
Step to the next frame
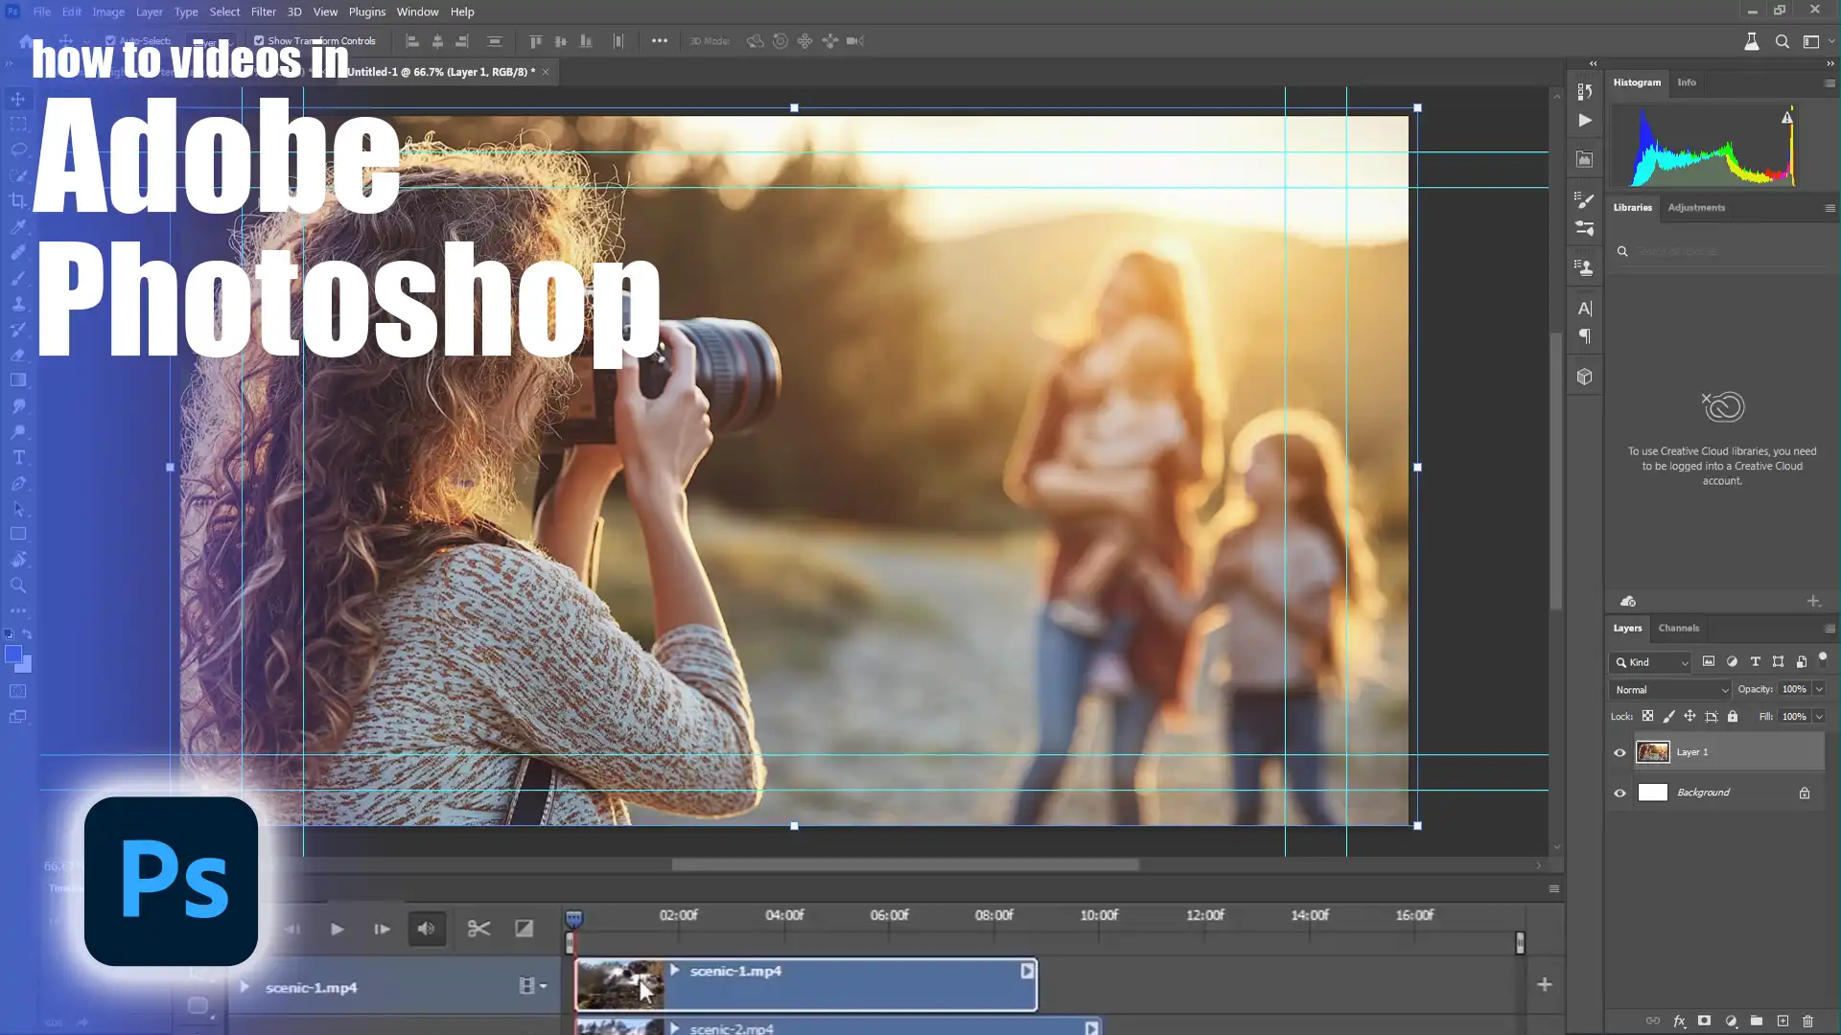[x=382, y=929]
